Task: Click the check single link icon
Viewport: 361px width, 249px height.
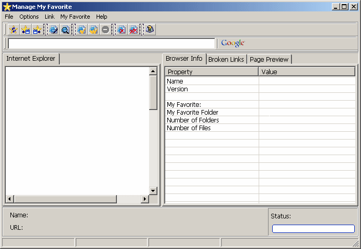Action: coord(82,30)
